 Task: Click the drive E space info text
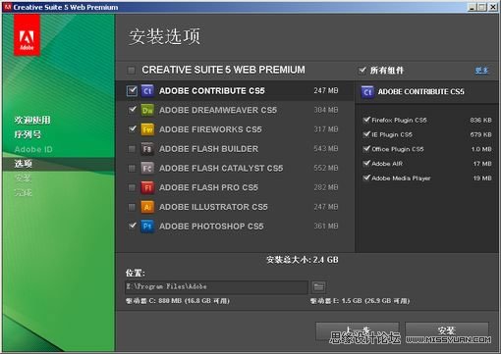coord(360,301)
